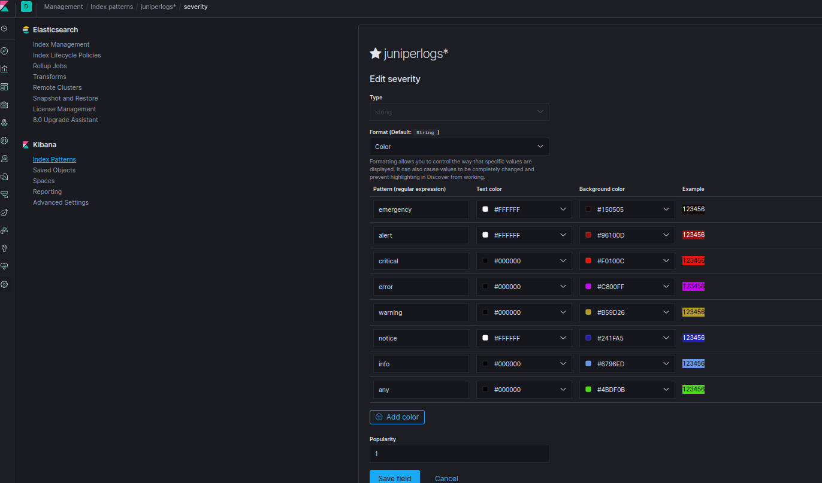
Task: Click the Kibana logo in top corner
Action: point(4,7)
